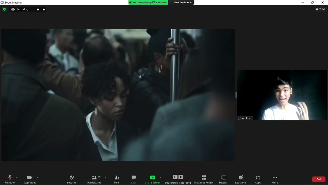Open Reactions menu

click(x=241, y=179)
